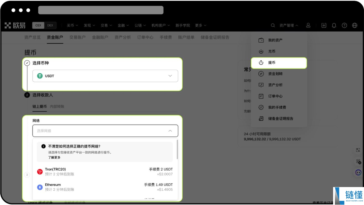Click the 我的资产 wallet icon
The image size is (364, 205).
[261, 40]
